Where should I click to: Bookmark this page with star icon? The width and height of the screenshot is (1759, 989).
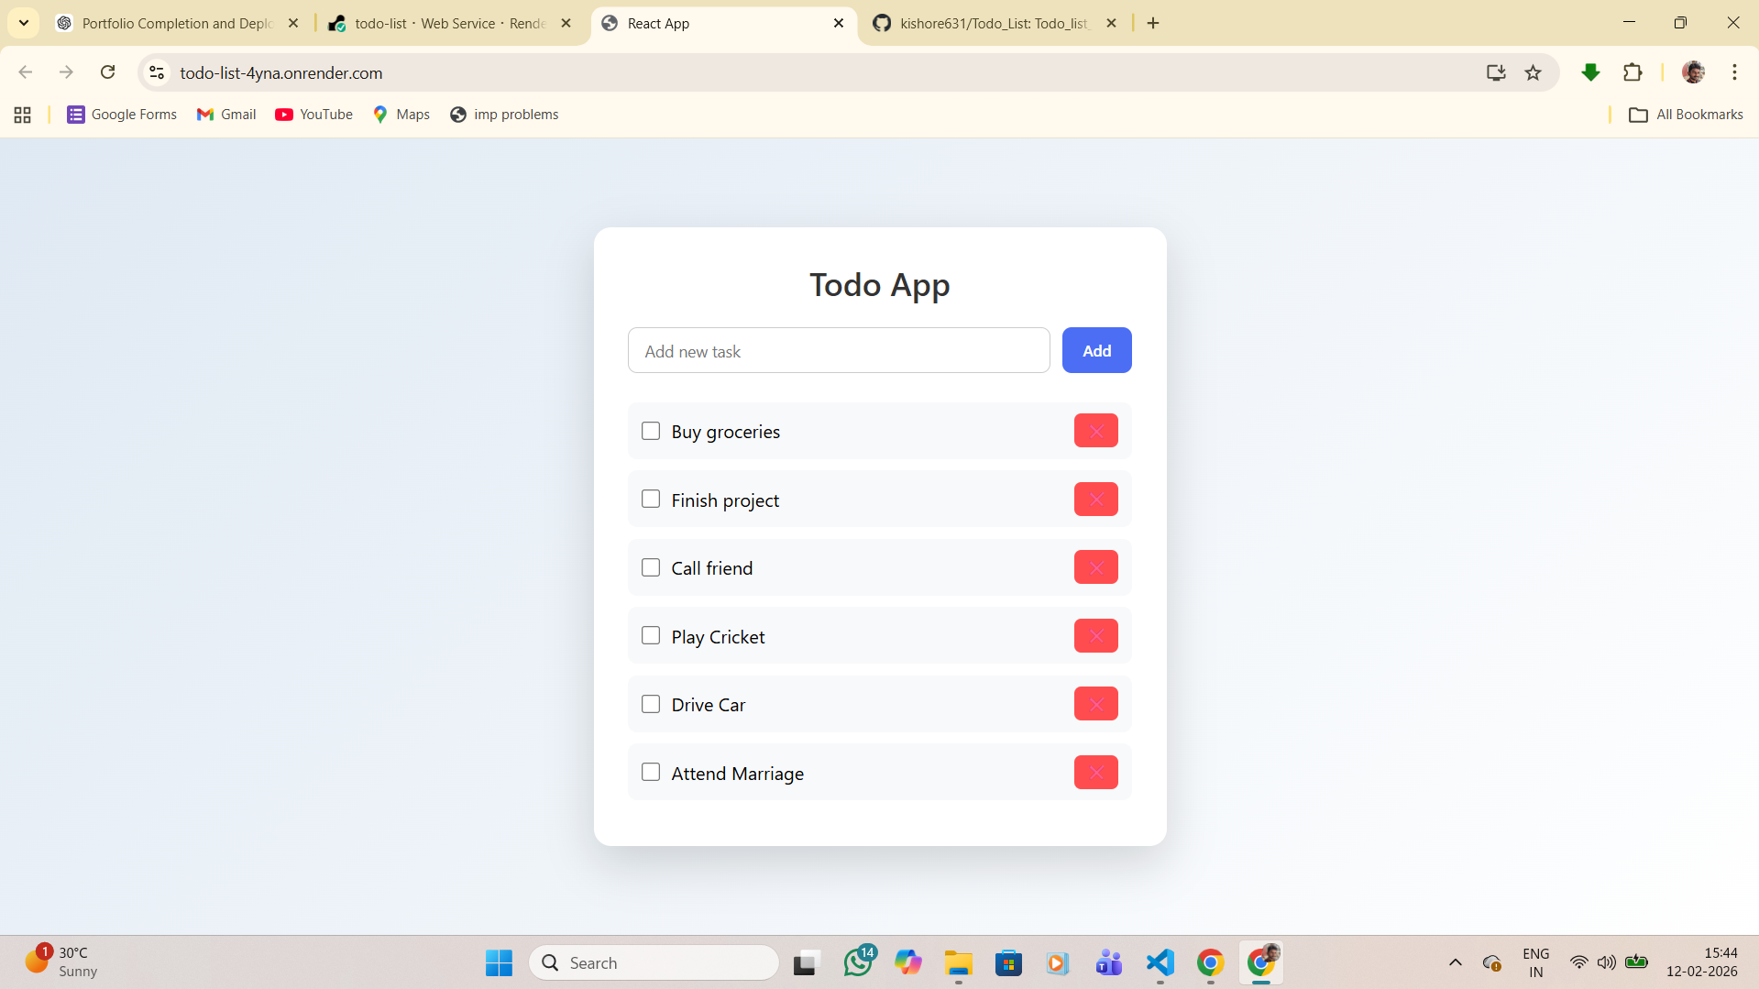(1533, 72)
